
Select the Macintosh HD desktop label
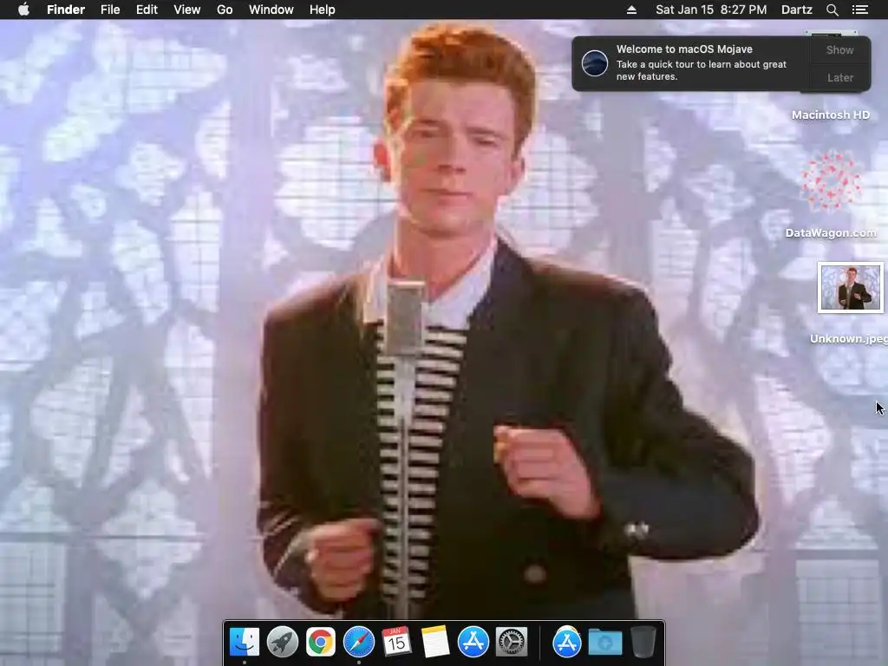click(x=830, y=115)
